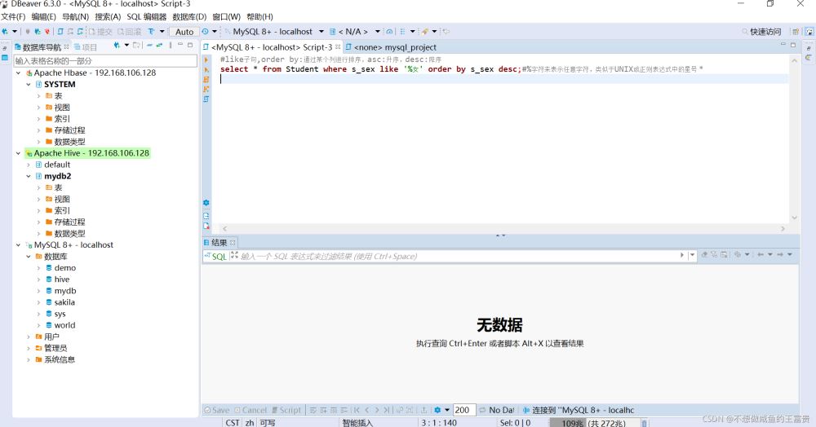
Task: Maximize the Database Navigator panel
Action: coord(190,45)
